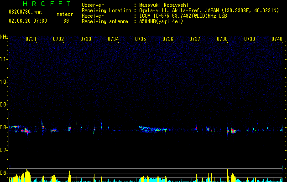
Task: Click observer name Masayuki Kobayashi
Action: click(x=163, y=5)
